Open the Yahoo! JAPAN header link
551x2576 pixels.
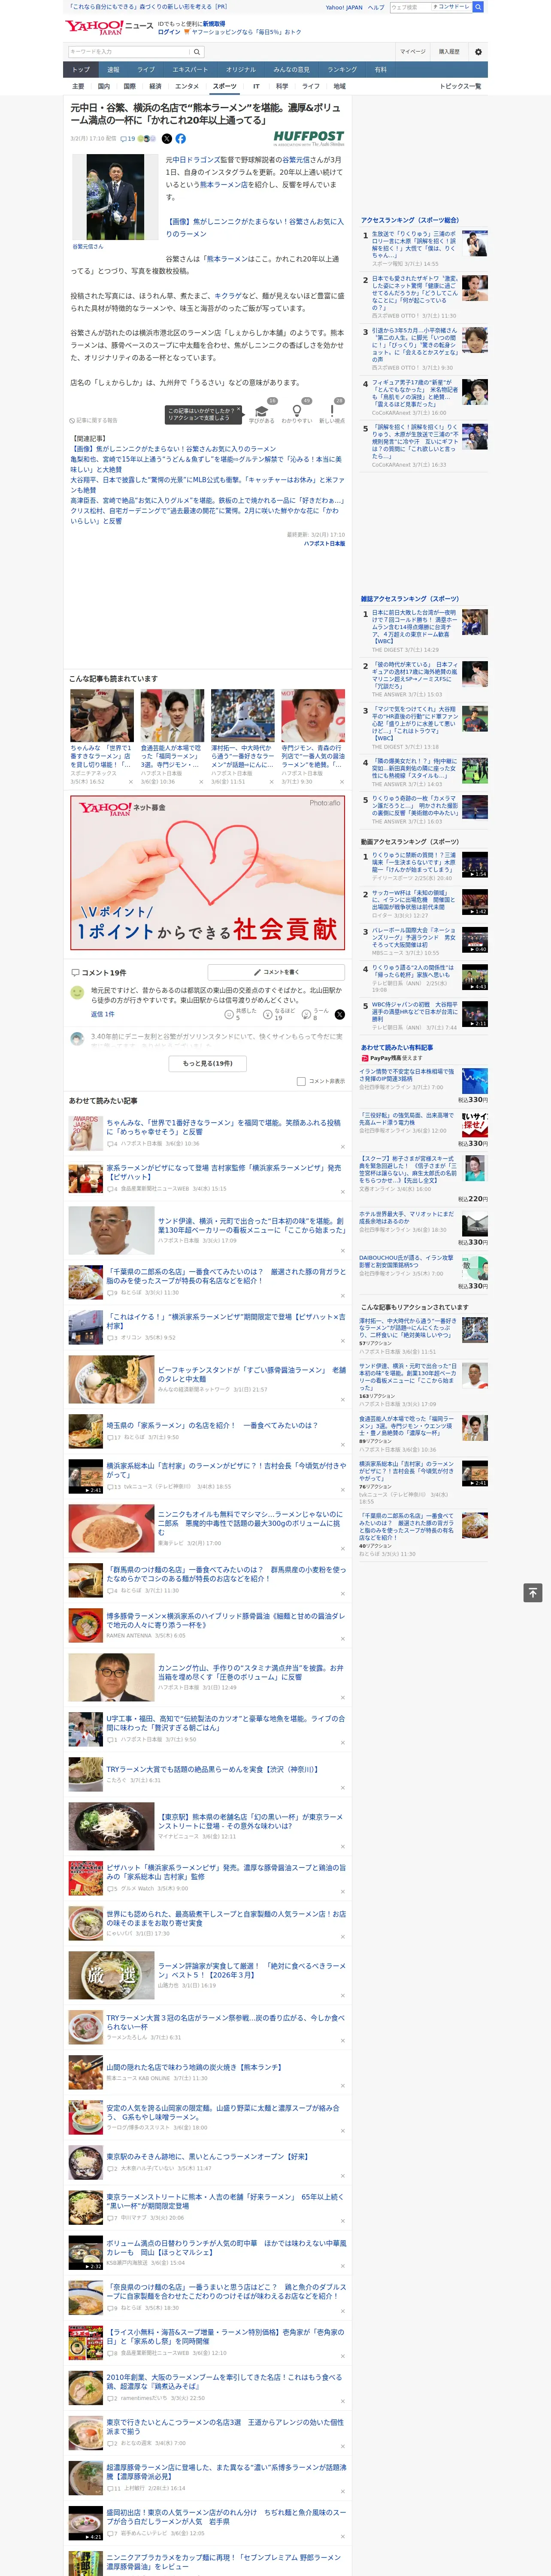(344, 7)
